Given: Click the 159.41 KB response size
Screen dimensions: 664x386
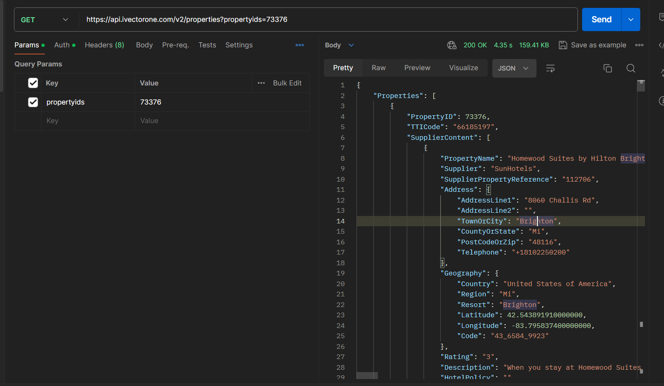Looking at the screenshot, I should coord(534,45).
